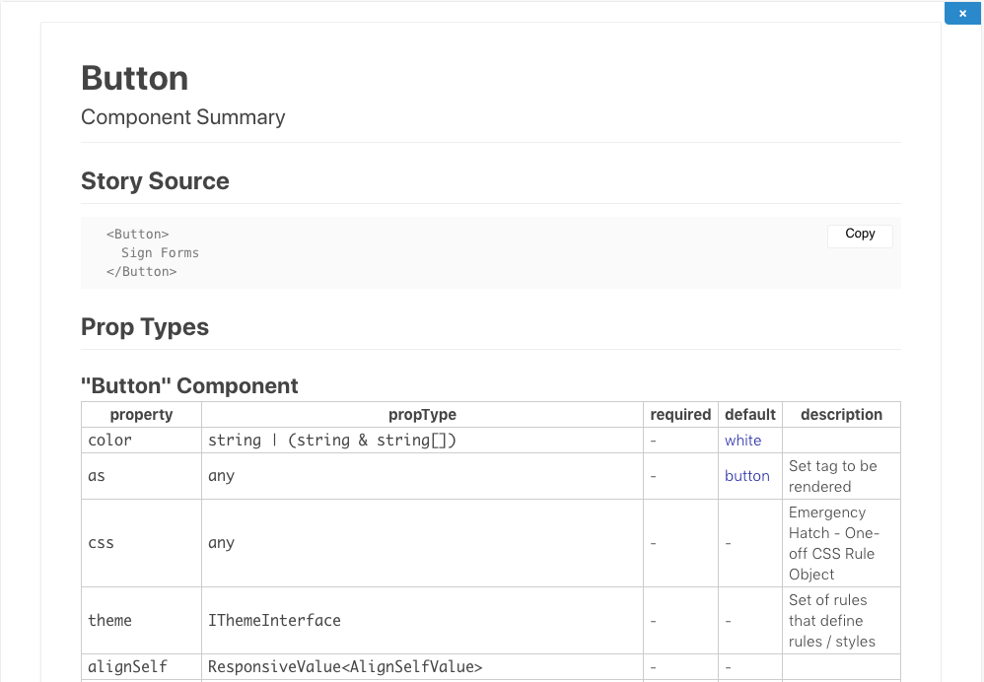
Task: Click the 'propType' column header
Action: pos(422,415)
